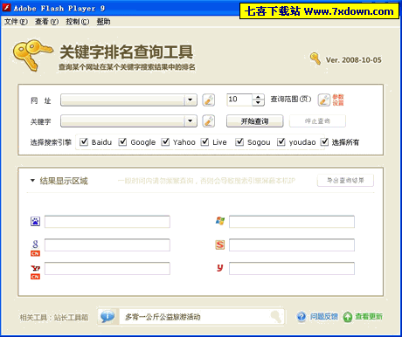Click the 导出查询结果 export button
The width and height of the screenshot is (402, 337).
(x=345, y=181)
